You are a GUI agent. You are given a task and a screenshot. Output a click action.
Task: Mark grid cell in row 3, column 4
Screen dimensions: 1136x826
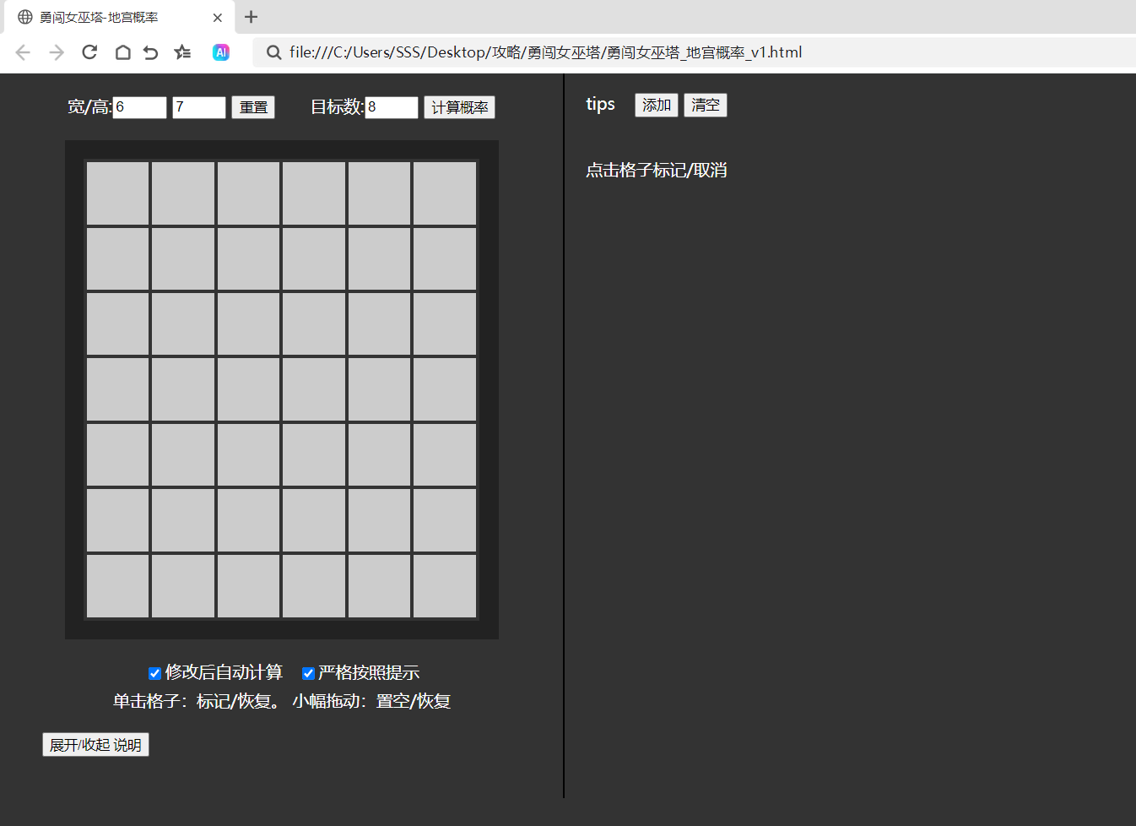click(314, 324)
